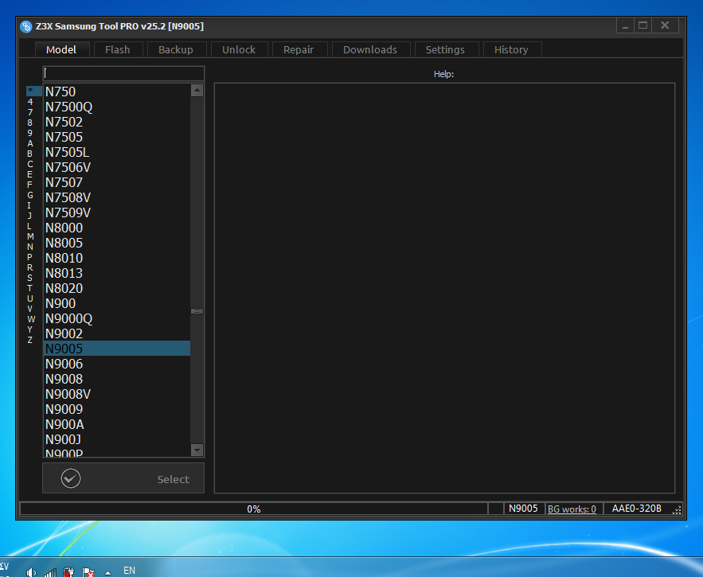Click the model list scroll up arrow
703x577 pixels.
(x=197, y=91)
